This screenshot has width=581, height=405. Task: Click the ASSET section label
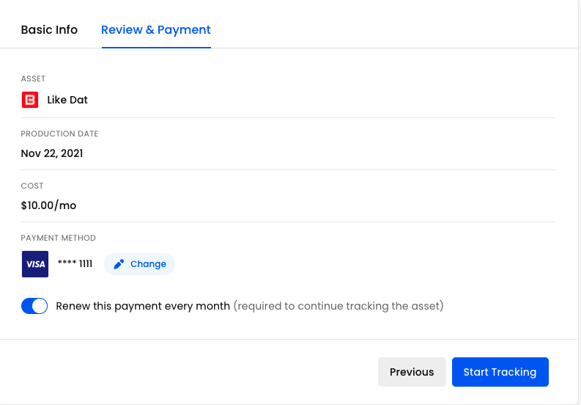[x=33, y=79]
